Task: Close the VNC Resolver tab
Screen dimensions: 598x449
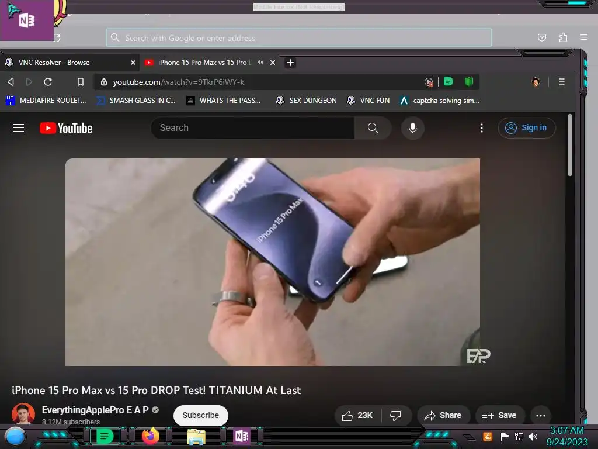Action: click(133, 62)
